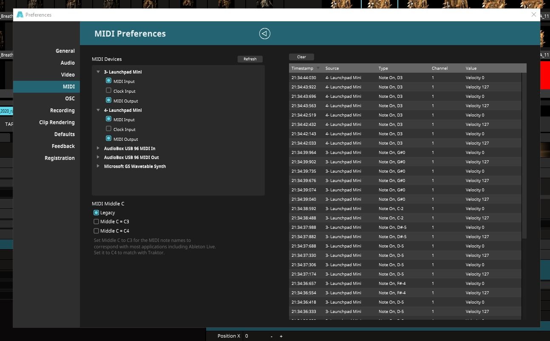Image resolution: width=550 pixels, height=341 pixels.
Task: Click the Timestamp sort arrow icon
Action: tap(318, 68)
